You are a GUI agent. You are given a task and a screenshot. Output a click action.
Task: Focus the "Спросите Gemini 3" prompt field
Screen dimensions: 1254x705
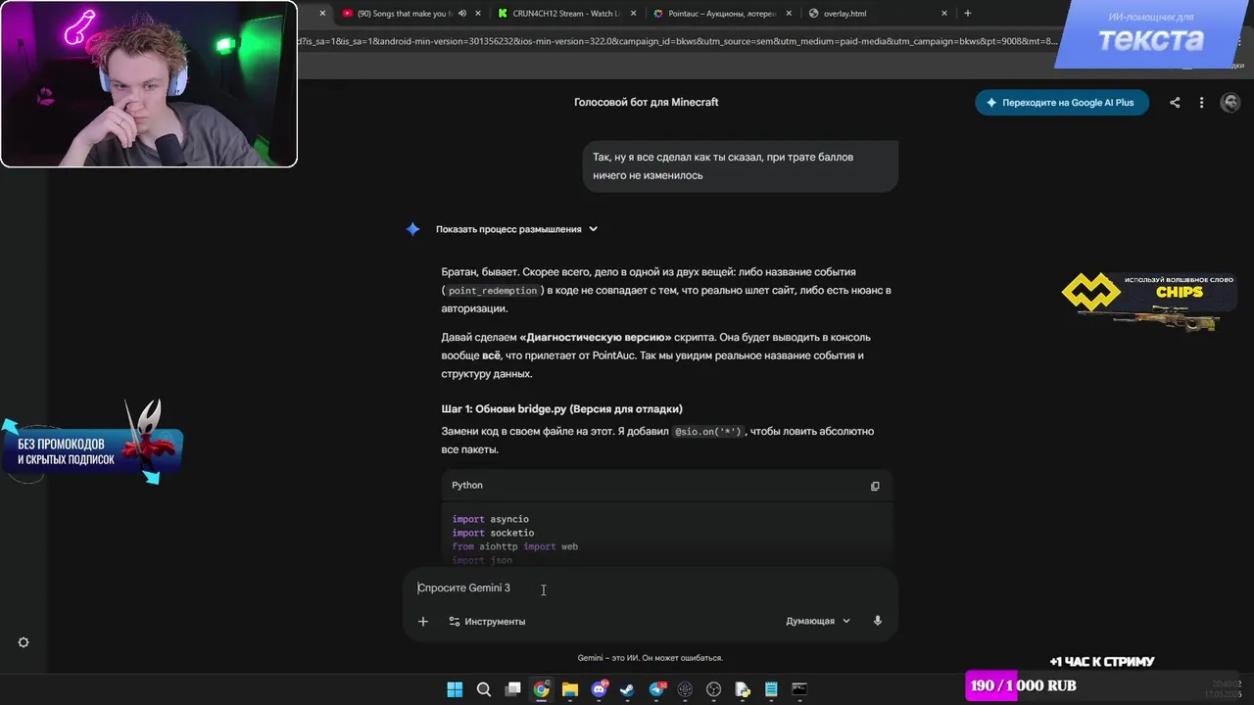pos(651,587)
